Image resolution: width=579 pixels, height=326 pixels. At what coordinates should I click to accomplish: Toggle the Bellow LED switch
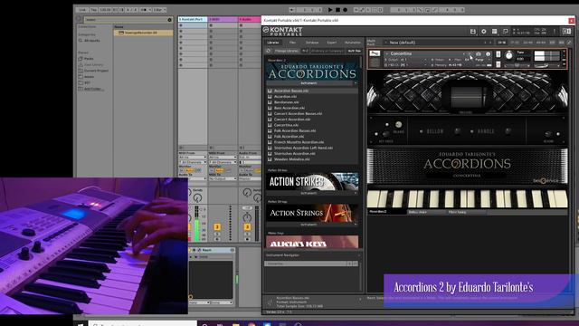(x=421, y=131)
